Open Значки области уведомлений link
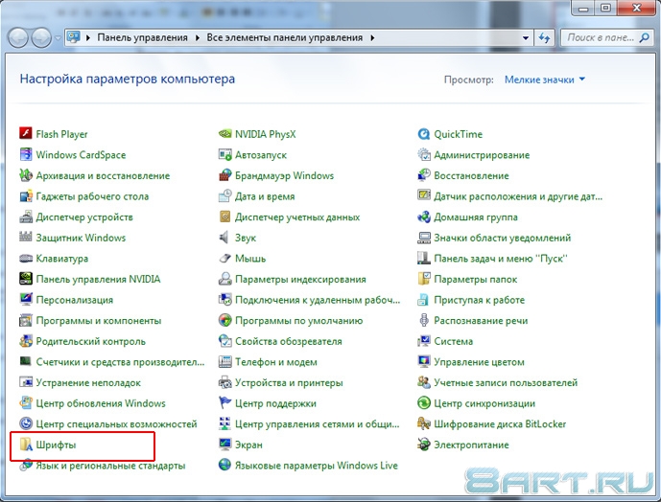 click(503, 238)
